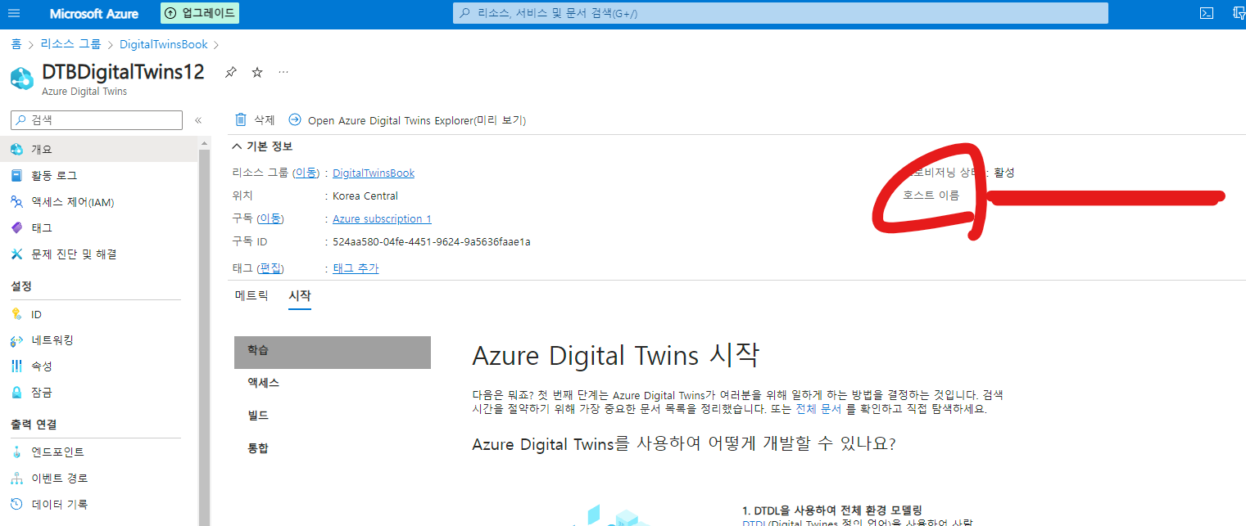Click the 태그 purple tag icon
Viewport: 1246px width, 526px height.
click(16, 227)
